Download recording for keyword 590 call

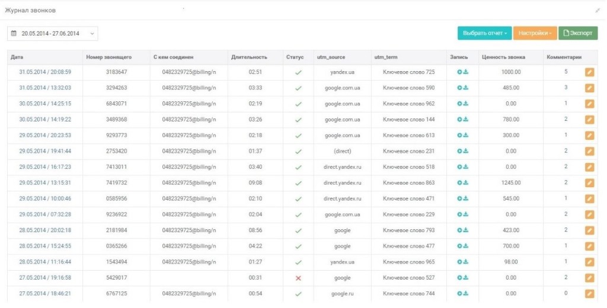click(466, 88)
